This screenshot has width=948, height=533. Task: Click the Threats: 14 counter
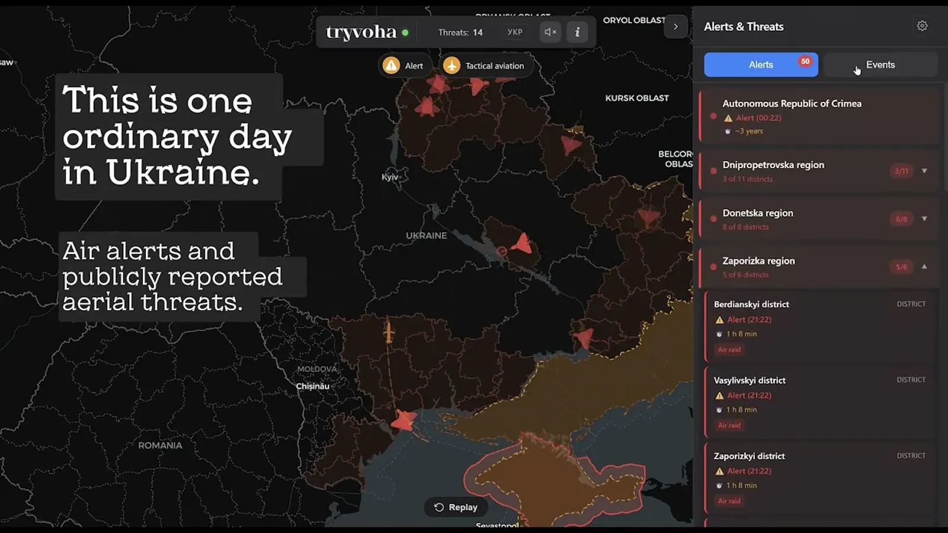pyautogui.click(x=460, y=33)
